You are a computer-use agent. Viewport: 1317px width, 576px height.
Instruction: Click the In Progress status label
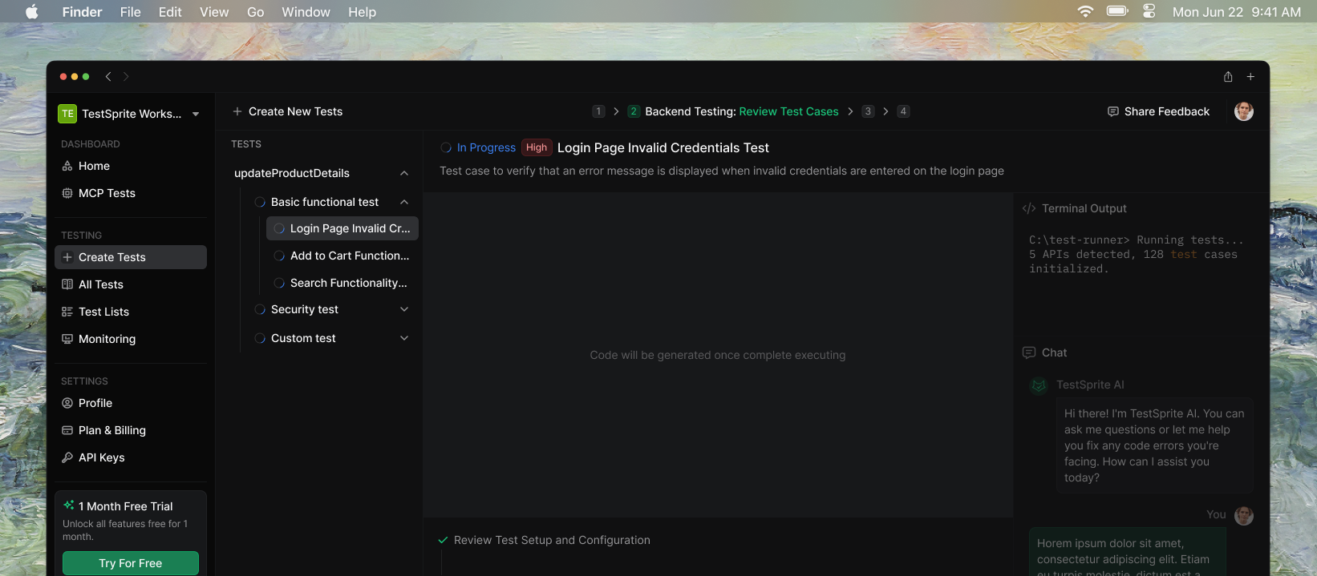click(x=486, y=147)
